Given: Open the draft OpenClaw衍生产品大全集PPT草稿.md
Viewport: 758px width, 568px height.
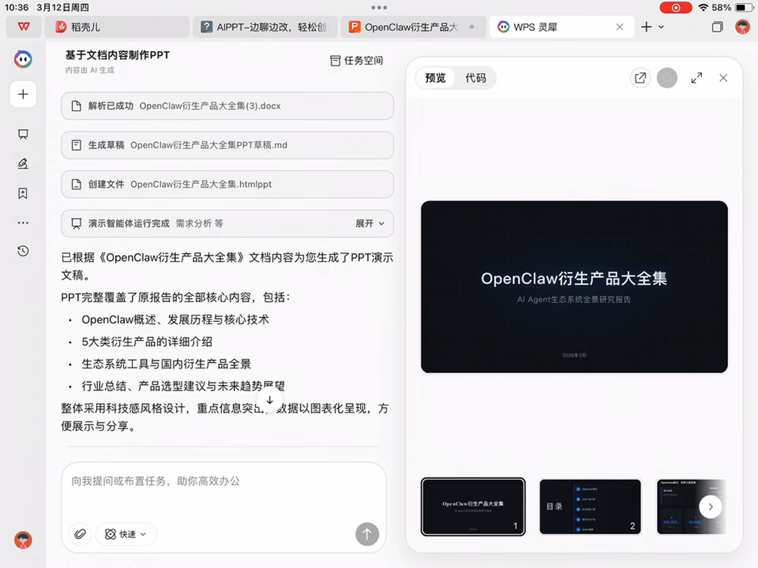Looking at the screenshot, I should (x=227, y=145).
